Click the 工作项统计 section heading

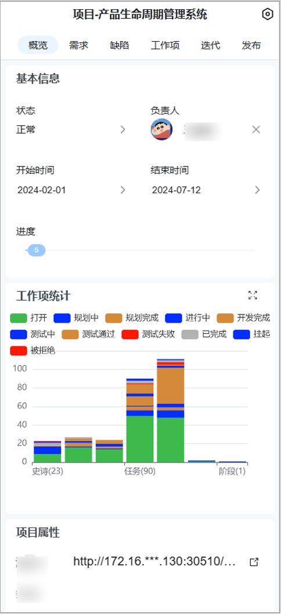pyautogui.click(x=43, y=295)
